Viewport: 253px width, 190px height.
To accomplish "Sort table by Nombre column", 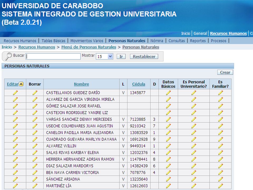I will click(x=81, y=84).
